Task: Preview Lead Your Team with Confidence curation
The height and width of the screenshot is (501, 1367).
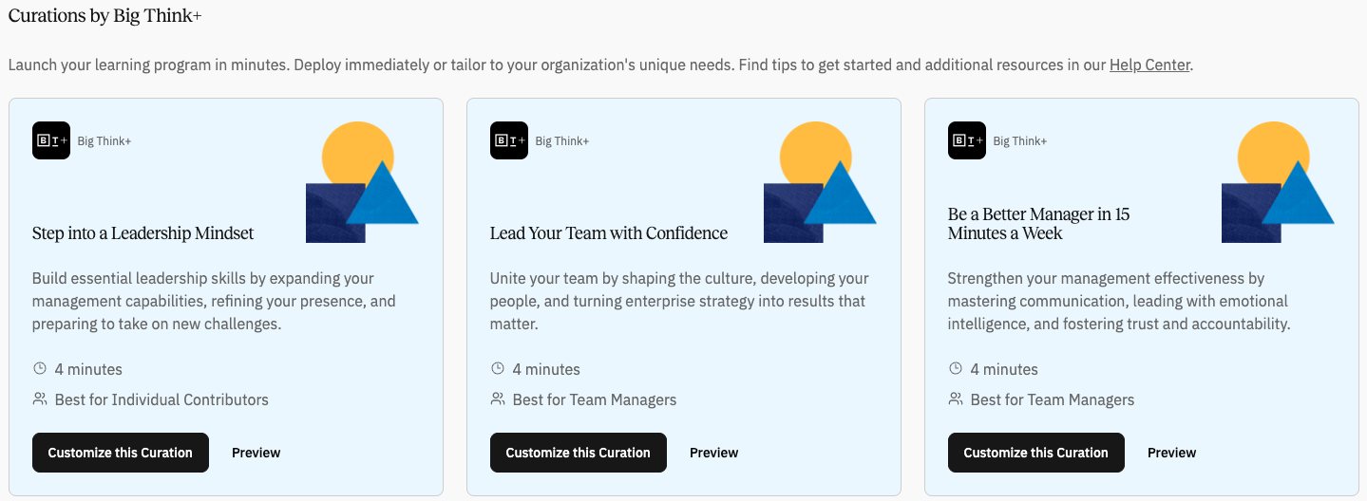Action: pos(714,453)
